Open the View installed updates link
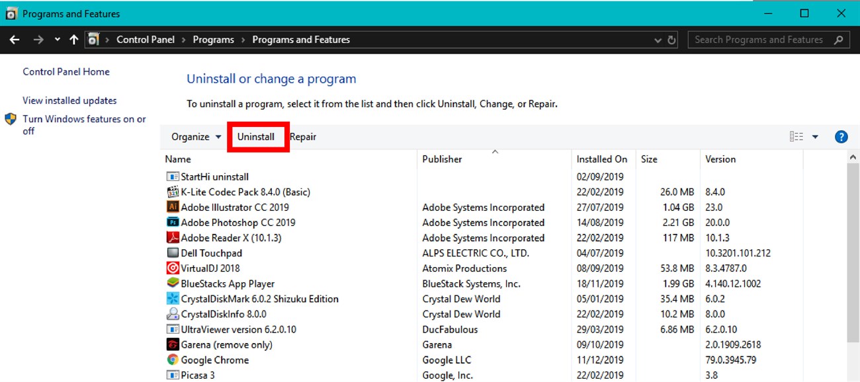860x382 pixels. 69,100
